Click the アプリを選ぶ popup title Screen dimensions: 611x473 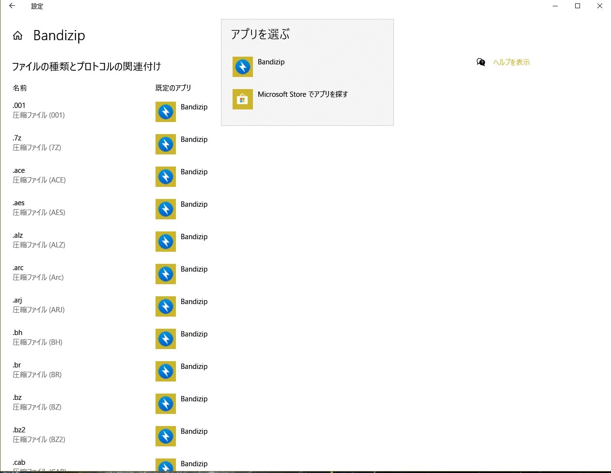point(260,34)
